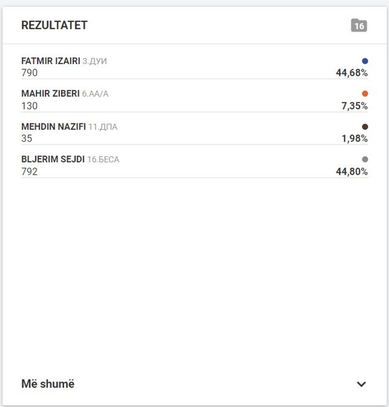The image size is (389, 407).
Task: Click the 16.БЕСА party label
Action: (103, 160)
